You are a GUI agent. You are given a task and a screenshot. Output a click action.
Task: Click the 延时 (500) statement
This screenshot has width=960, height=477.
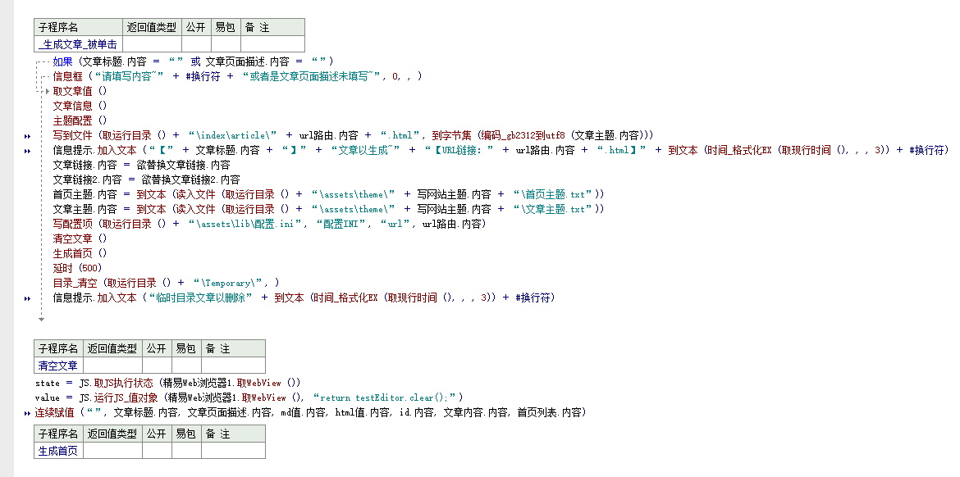pos(77,268)
